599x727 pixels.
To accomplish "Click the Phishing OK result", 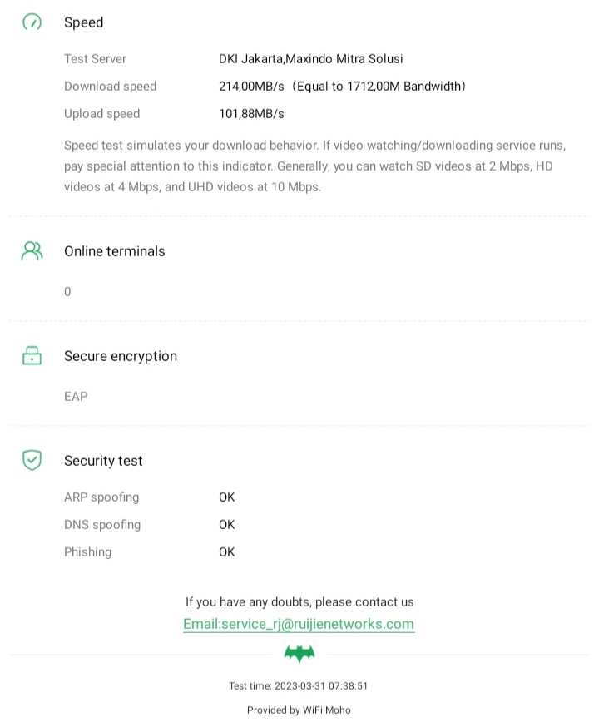I will (x=226, y=552).
